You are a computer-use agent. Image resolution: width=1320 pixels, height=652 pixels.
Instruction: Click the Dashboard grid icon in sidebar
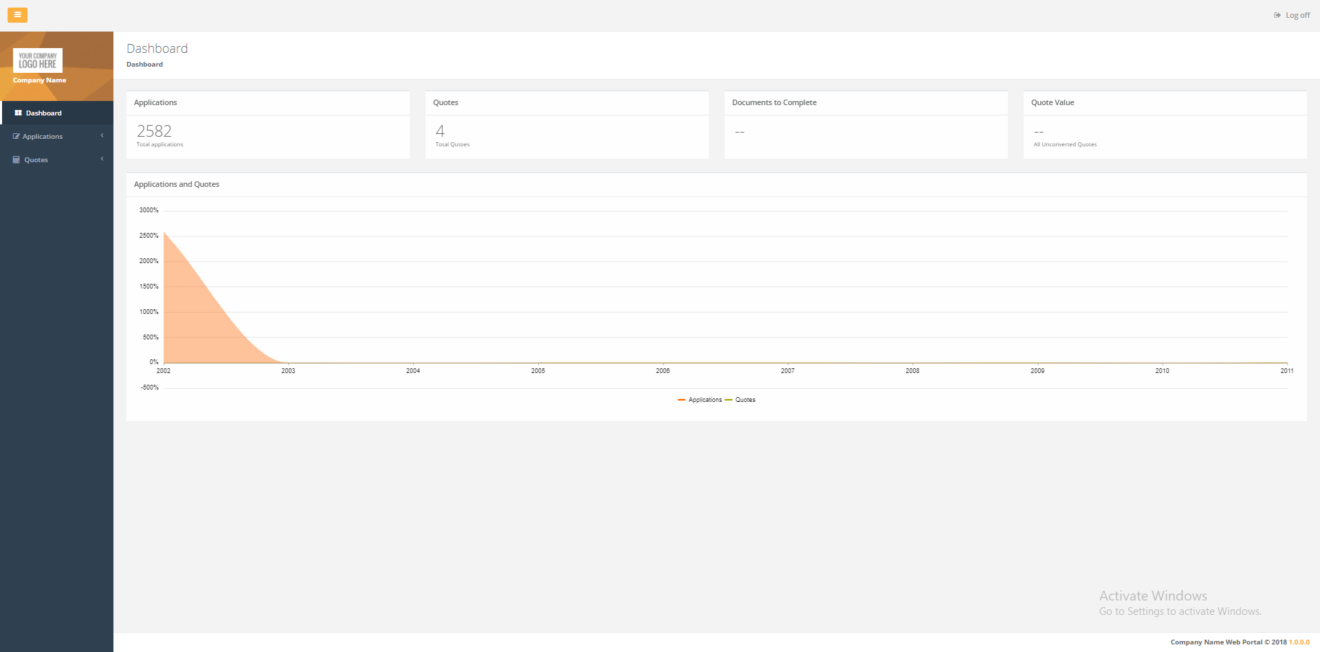pos(18,113)
